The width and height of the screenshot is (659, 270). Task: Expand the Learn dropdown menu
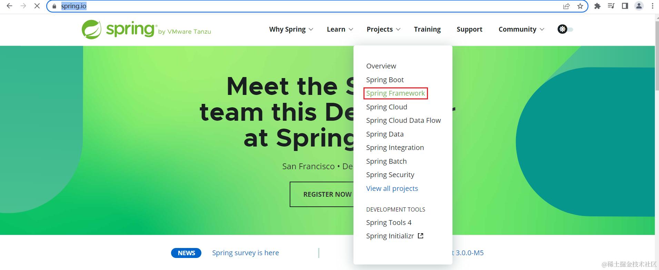tap(340, 29)
